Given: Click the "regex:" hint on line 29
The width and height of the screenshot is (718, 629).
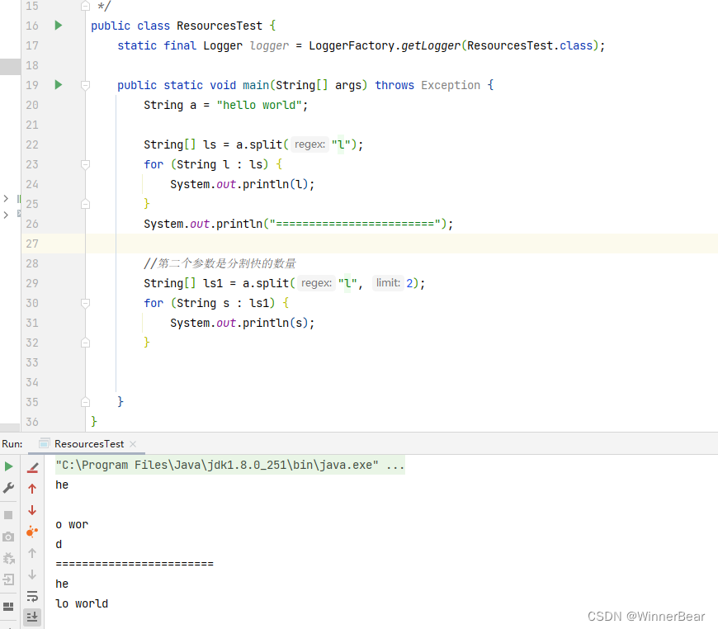Looking at the screenshot, I should (316, 283).
